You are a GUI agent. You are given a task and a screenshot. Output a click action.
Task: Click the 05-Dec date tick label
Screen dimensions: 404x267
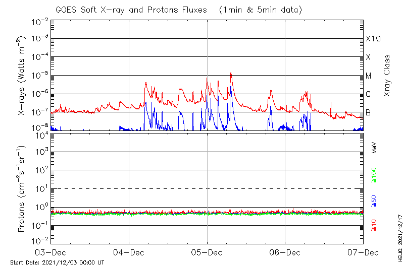pos(207,252)
